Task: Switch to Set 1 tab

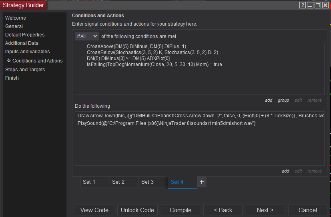Action: click(x=94, y=182)
